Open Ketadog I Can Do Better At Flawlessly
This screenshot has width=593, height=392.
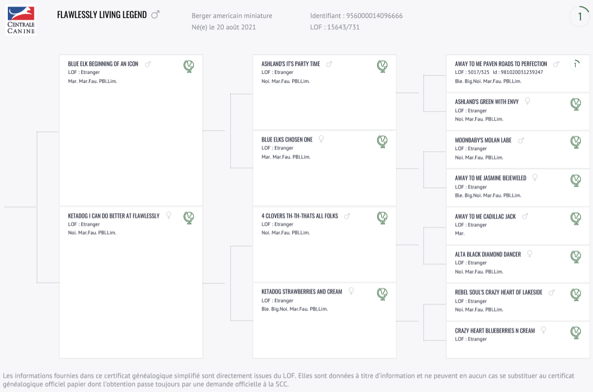(114, 216)
